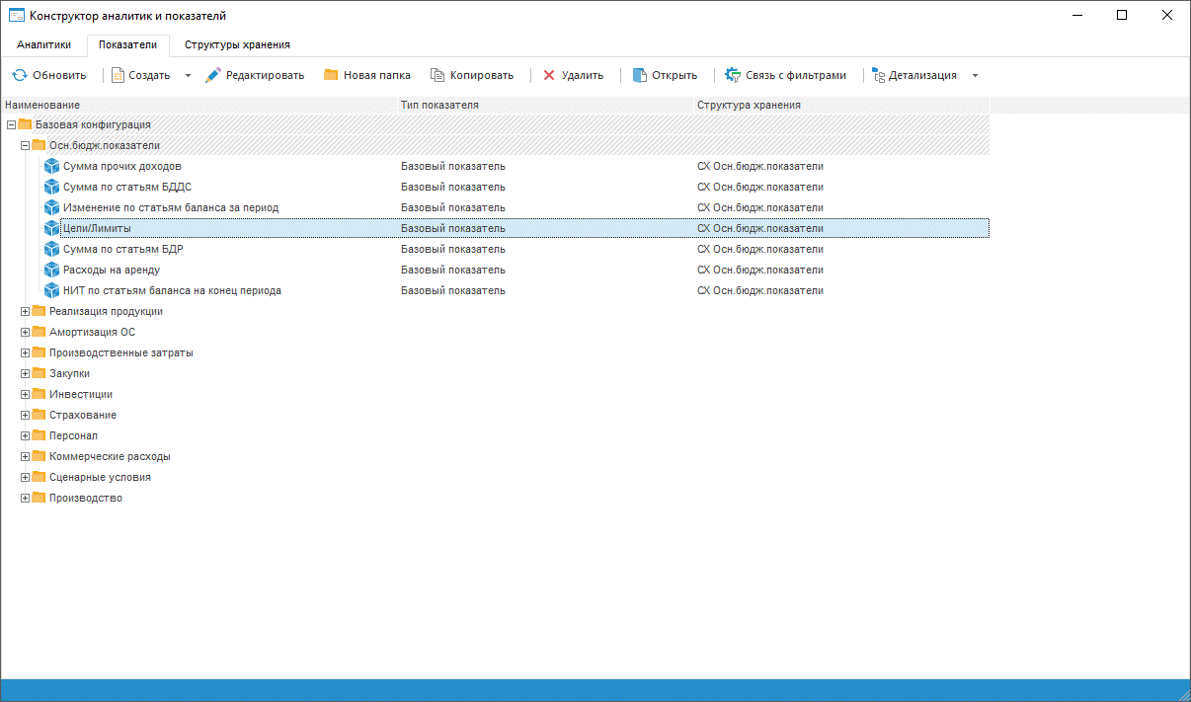This screenshot has width=1191, height=702.
Task: Collapse the Базовая конфигурация node
Action: [x=12, y=124]
